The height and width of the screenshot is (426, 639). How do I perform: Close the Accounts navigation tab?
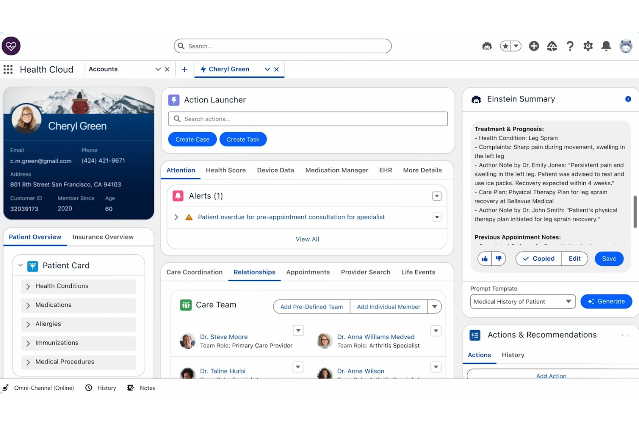pos(167,69)
